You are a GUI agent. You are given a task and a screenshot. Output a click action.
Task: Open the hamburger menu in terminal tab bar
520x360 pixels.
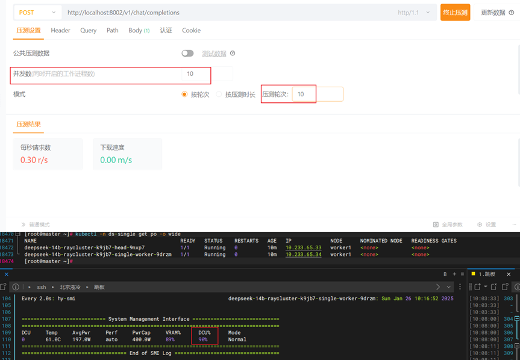tap(462, 275)
